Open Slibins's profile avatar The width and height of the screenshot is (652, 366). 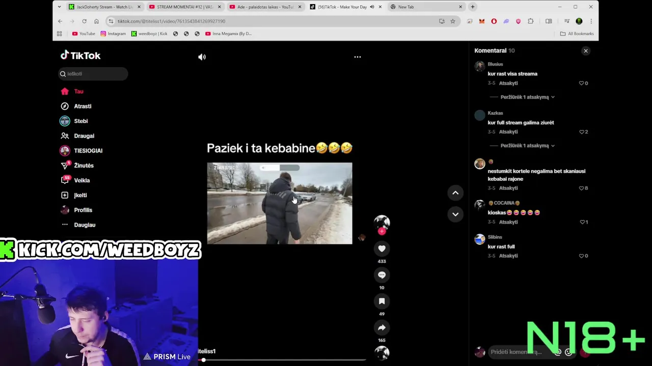(480, 239)
